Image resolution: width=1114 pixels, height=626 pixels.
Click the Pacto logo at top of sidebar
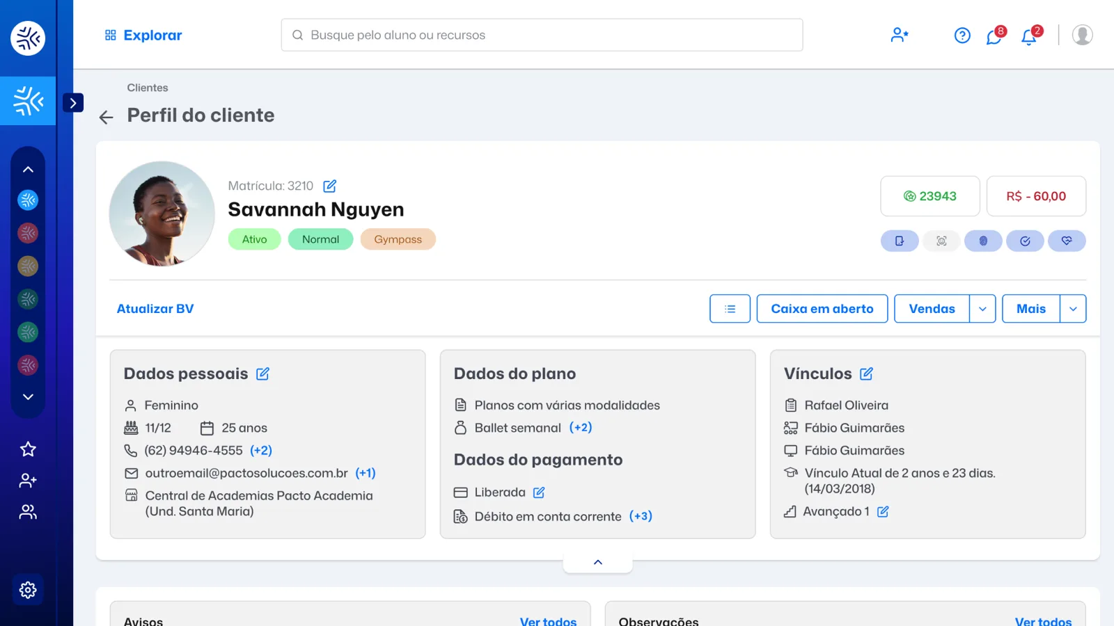coord(28,38)
